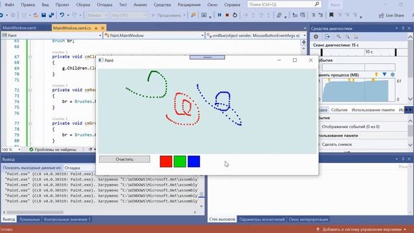The image size is (414, 233).
Task: Click the Save All toolbar icon
Action: (51, 15)
